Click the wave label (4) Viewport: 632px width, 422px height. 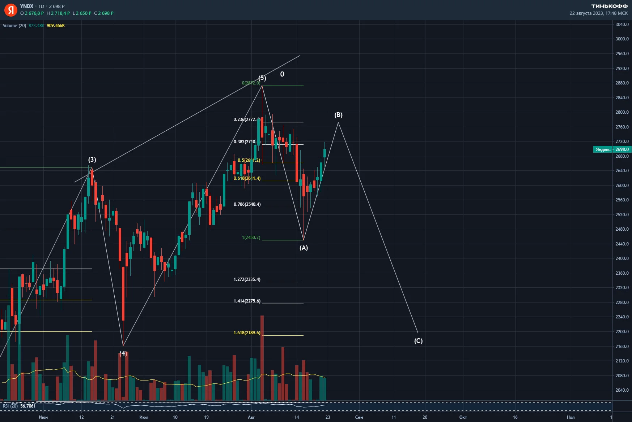[123, 353]
